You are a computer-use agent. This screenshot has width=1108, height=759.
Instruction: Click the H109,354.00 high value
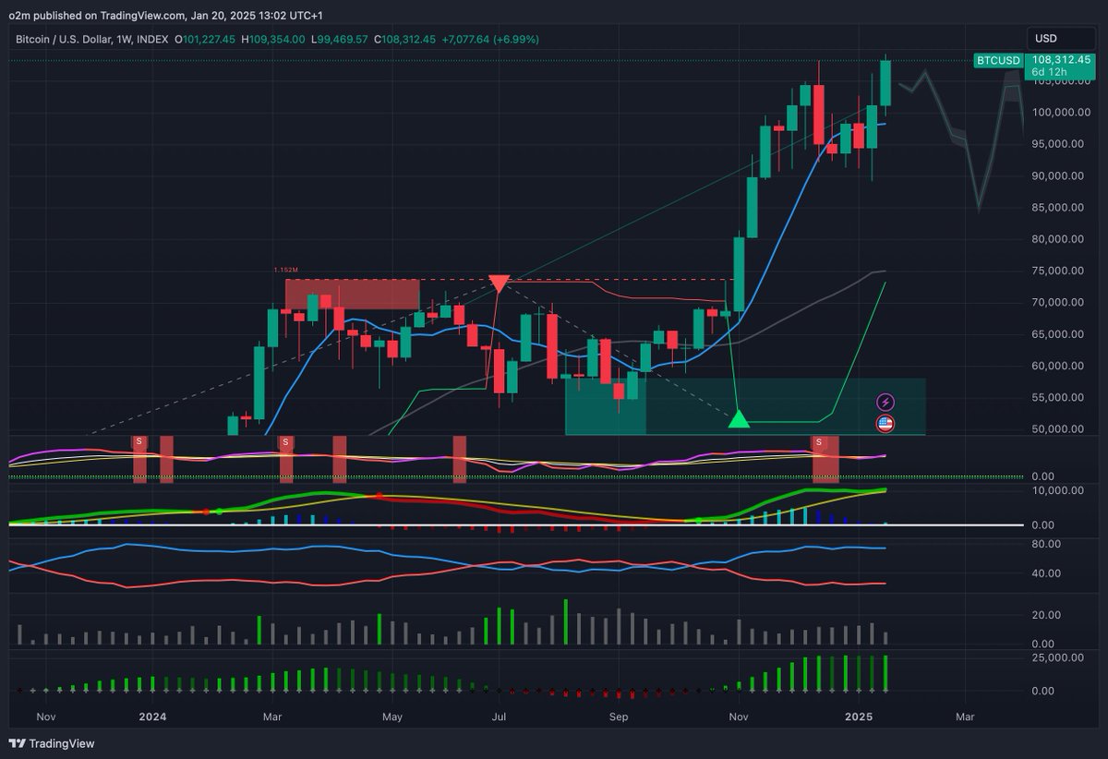click(274, 39)
